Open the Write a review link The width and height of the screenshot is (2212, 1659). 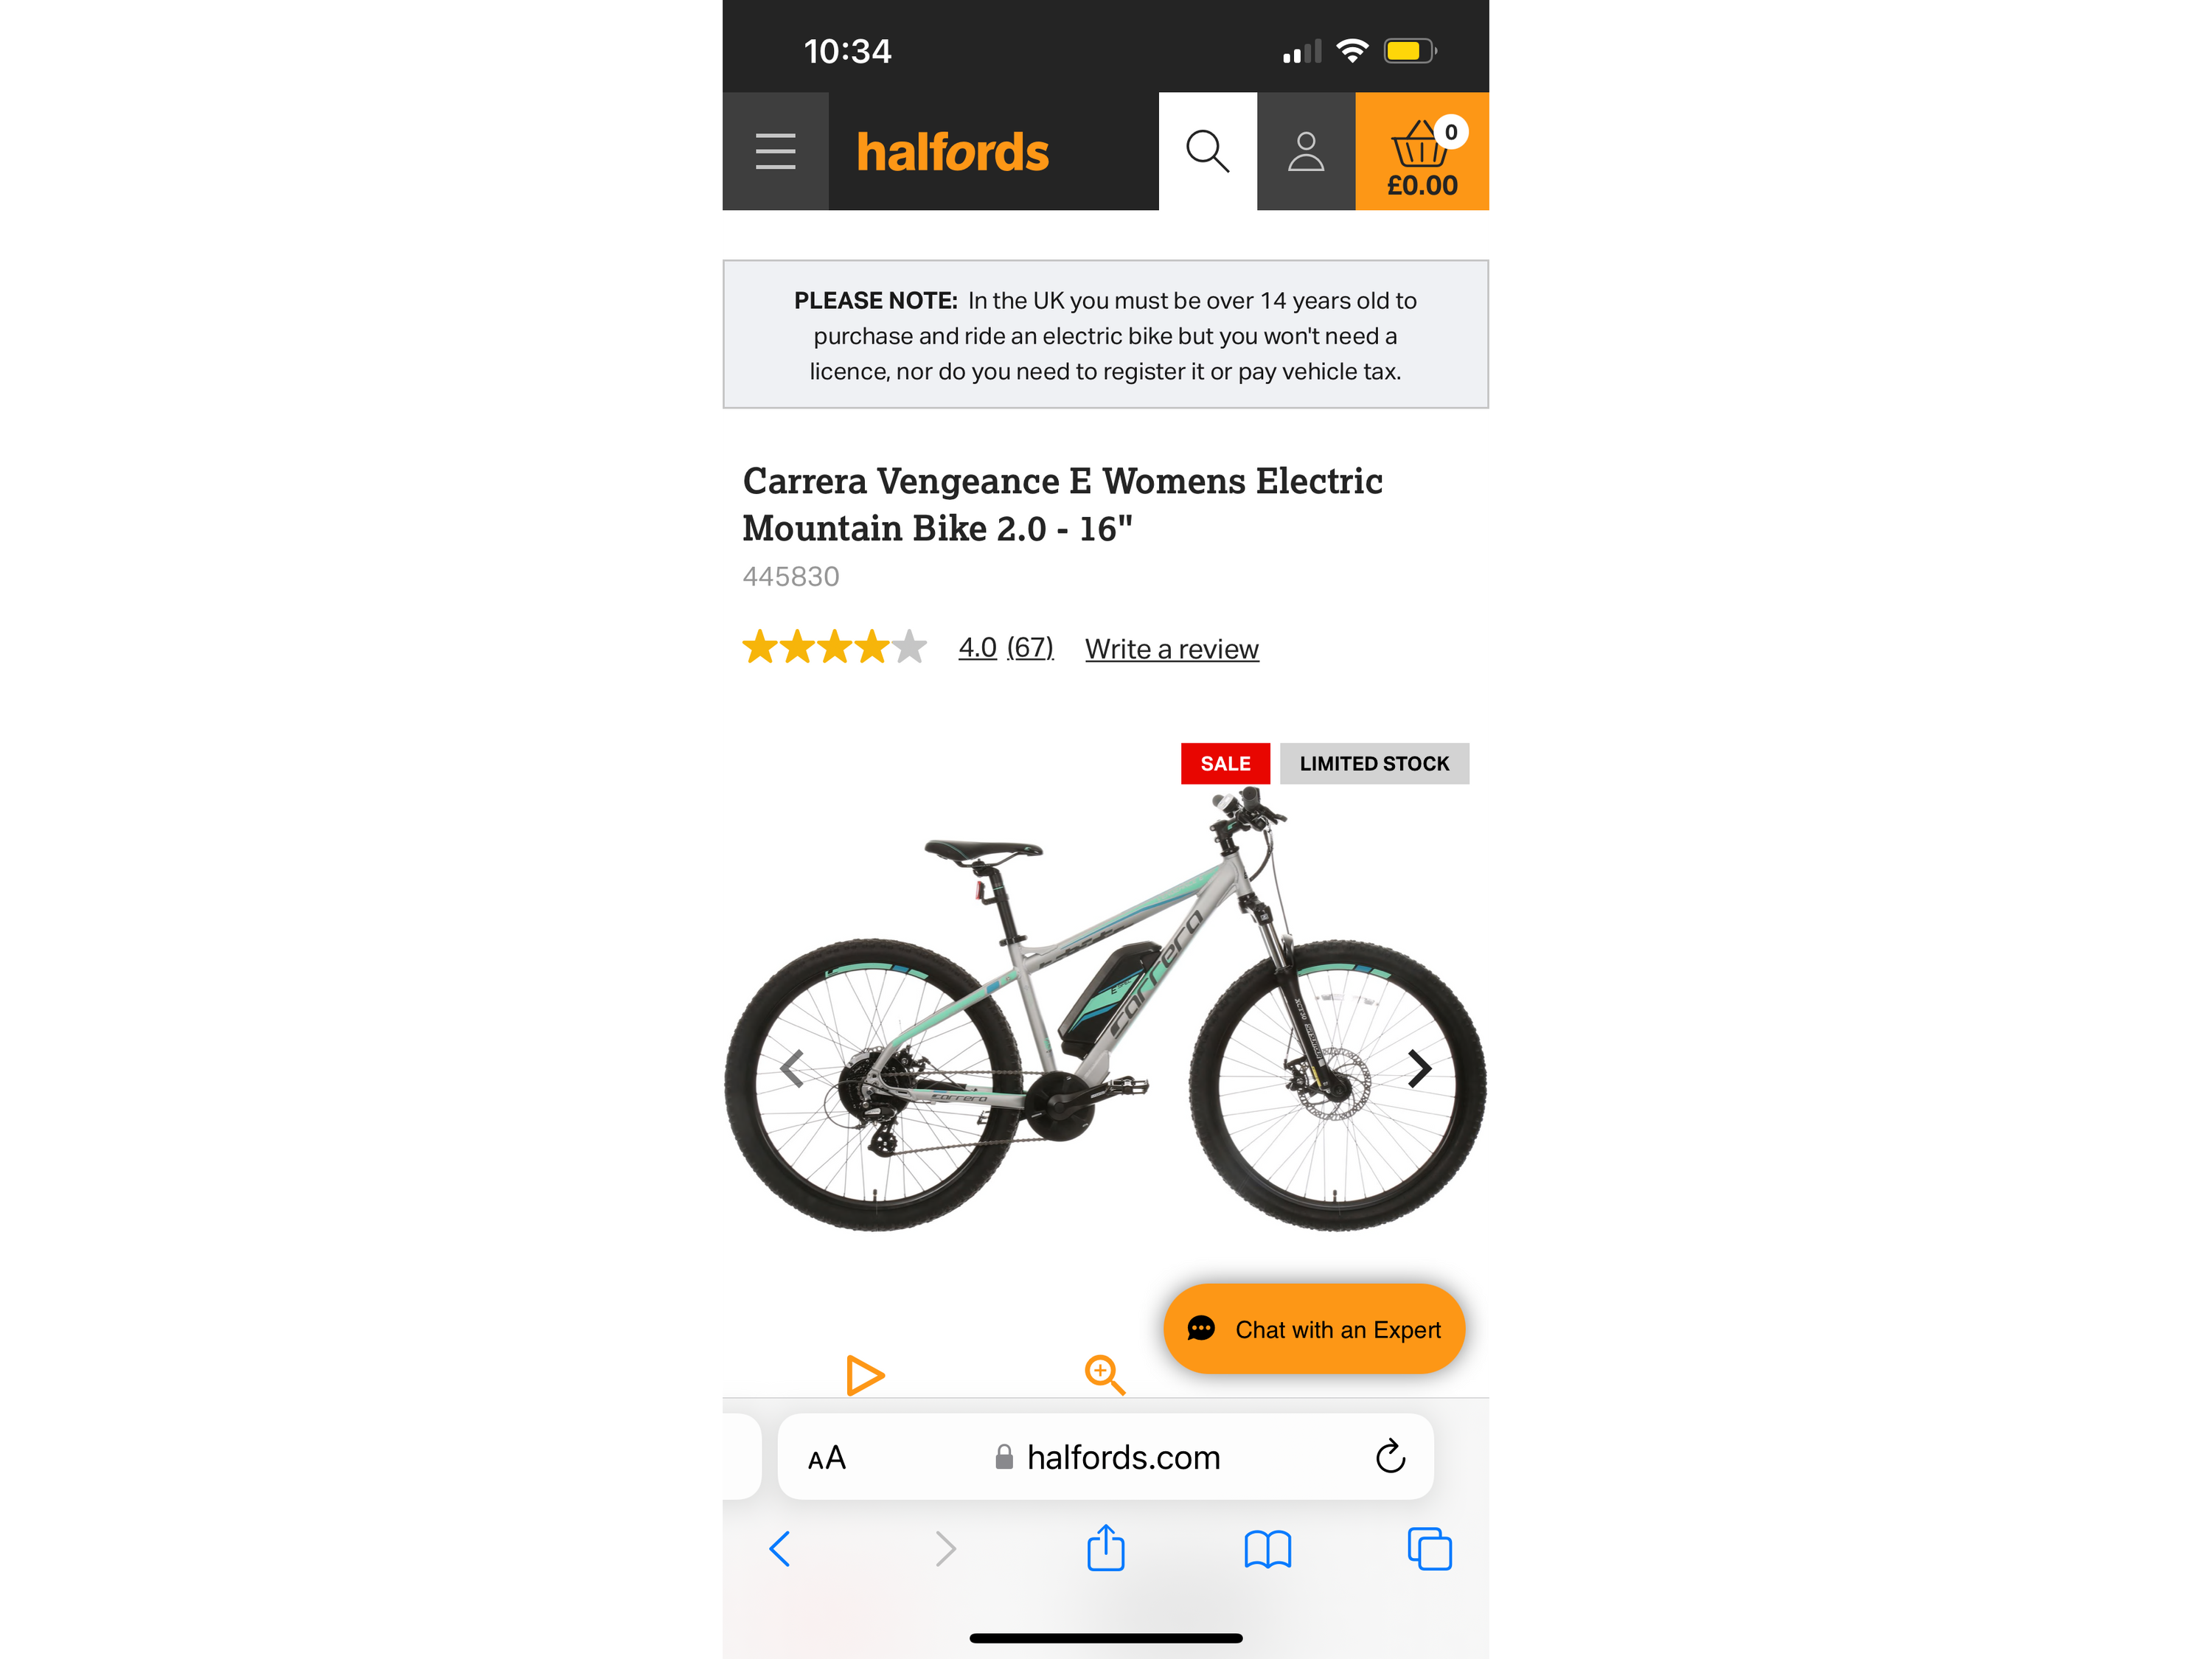[1171, 649]
